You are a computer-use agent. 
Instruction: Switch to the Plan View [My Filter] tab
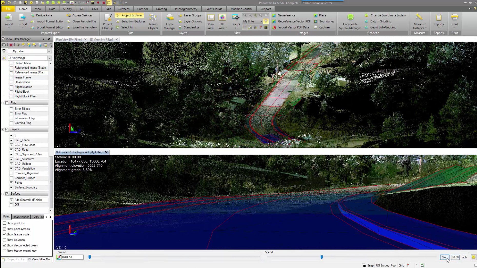tap(69, 39)
